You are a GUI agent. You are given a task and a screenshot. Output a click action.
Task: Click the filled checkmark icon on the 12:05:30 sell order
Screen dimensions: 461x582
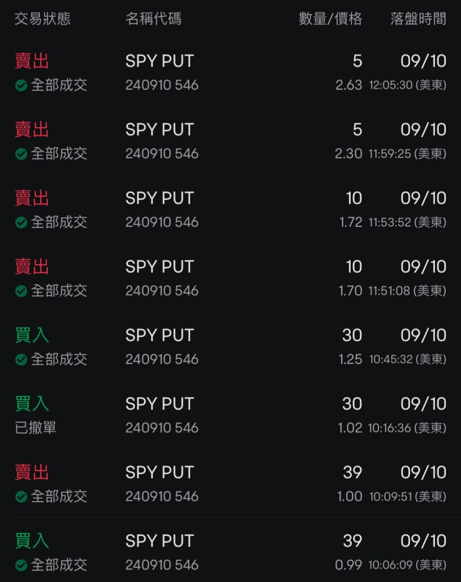(x=21, y=86)
